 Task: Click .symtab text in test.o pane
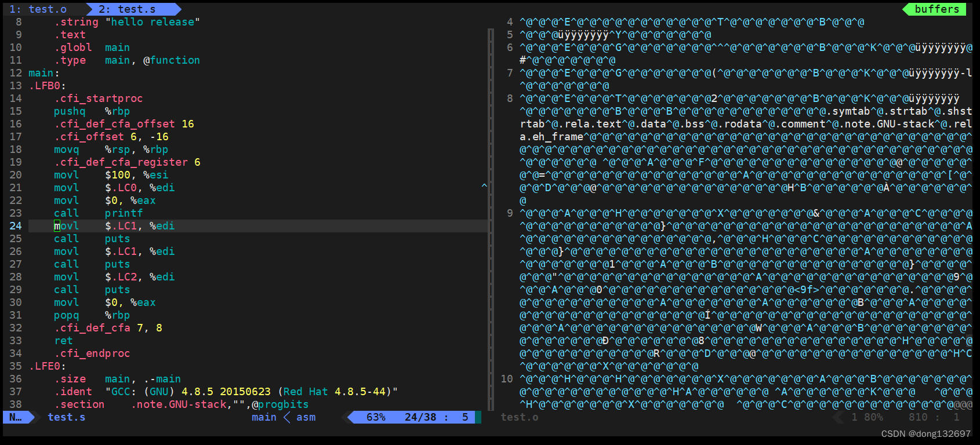click(x=851, y=111)
